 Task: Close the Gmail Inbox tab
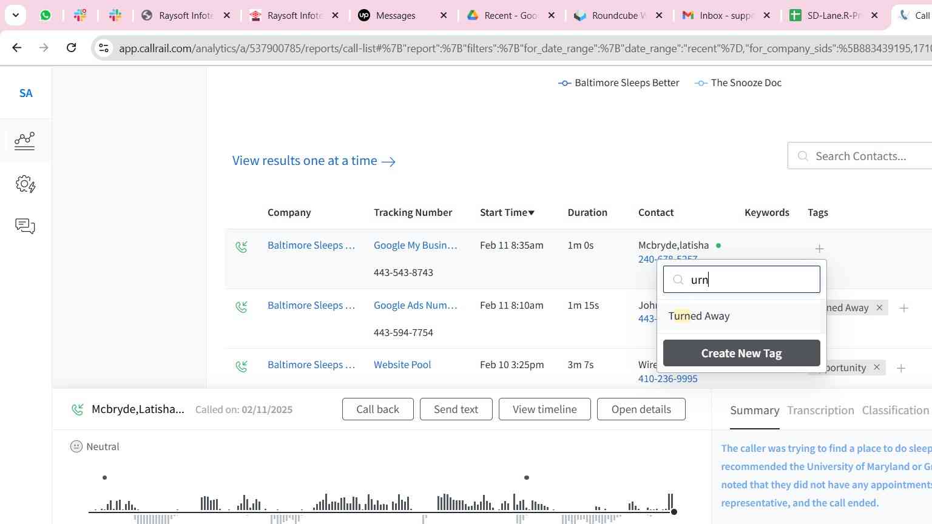point(767,15)
